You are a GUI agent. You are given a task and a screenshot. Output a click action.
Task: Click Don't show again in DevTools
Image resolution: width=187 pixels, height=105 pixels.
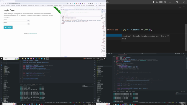(x=99, y=8)
